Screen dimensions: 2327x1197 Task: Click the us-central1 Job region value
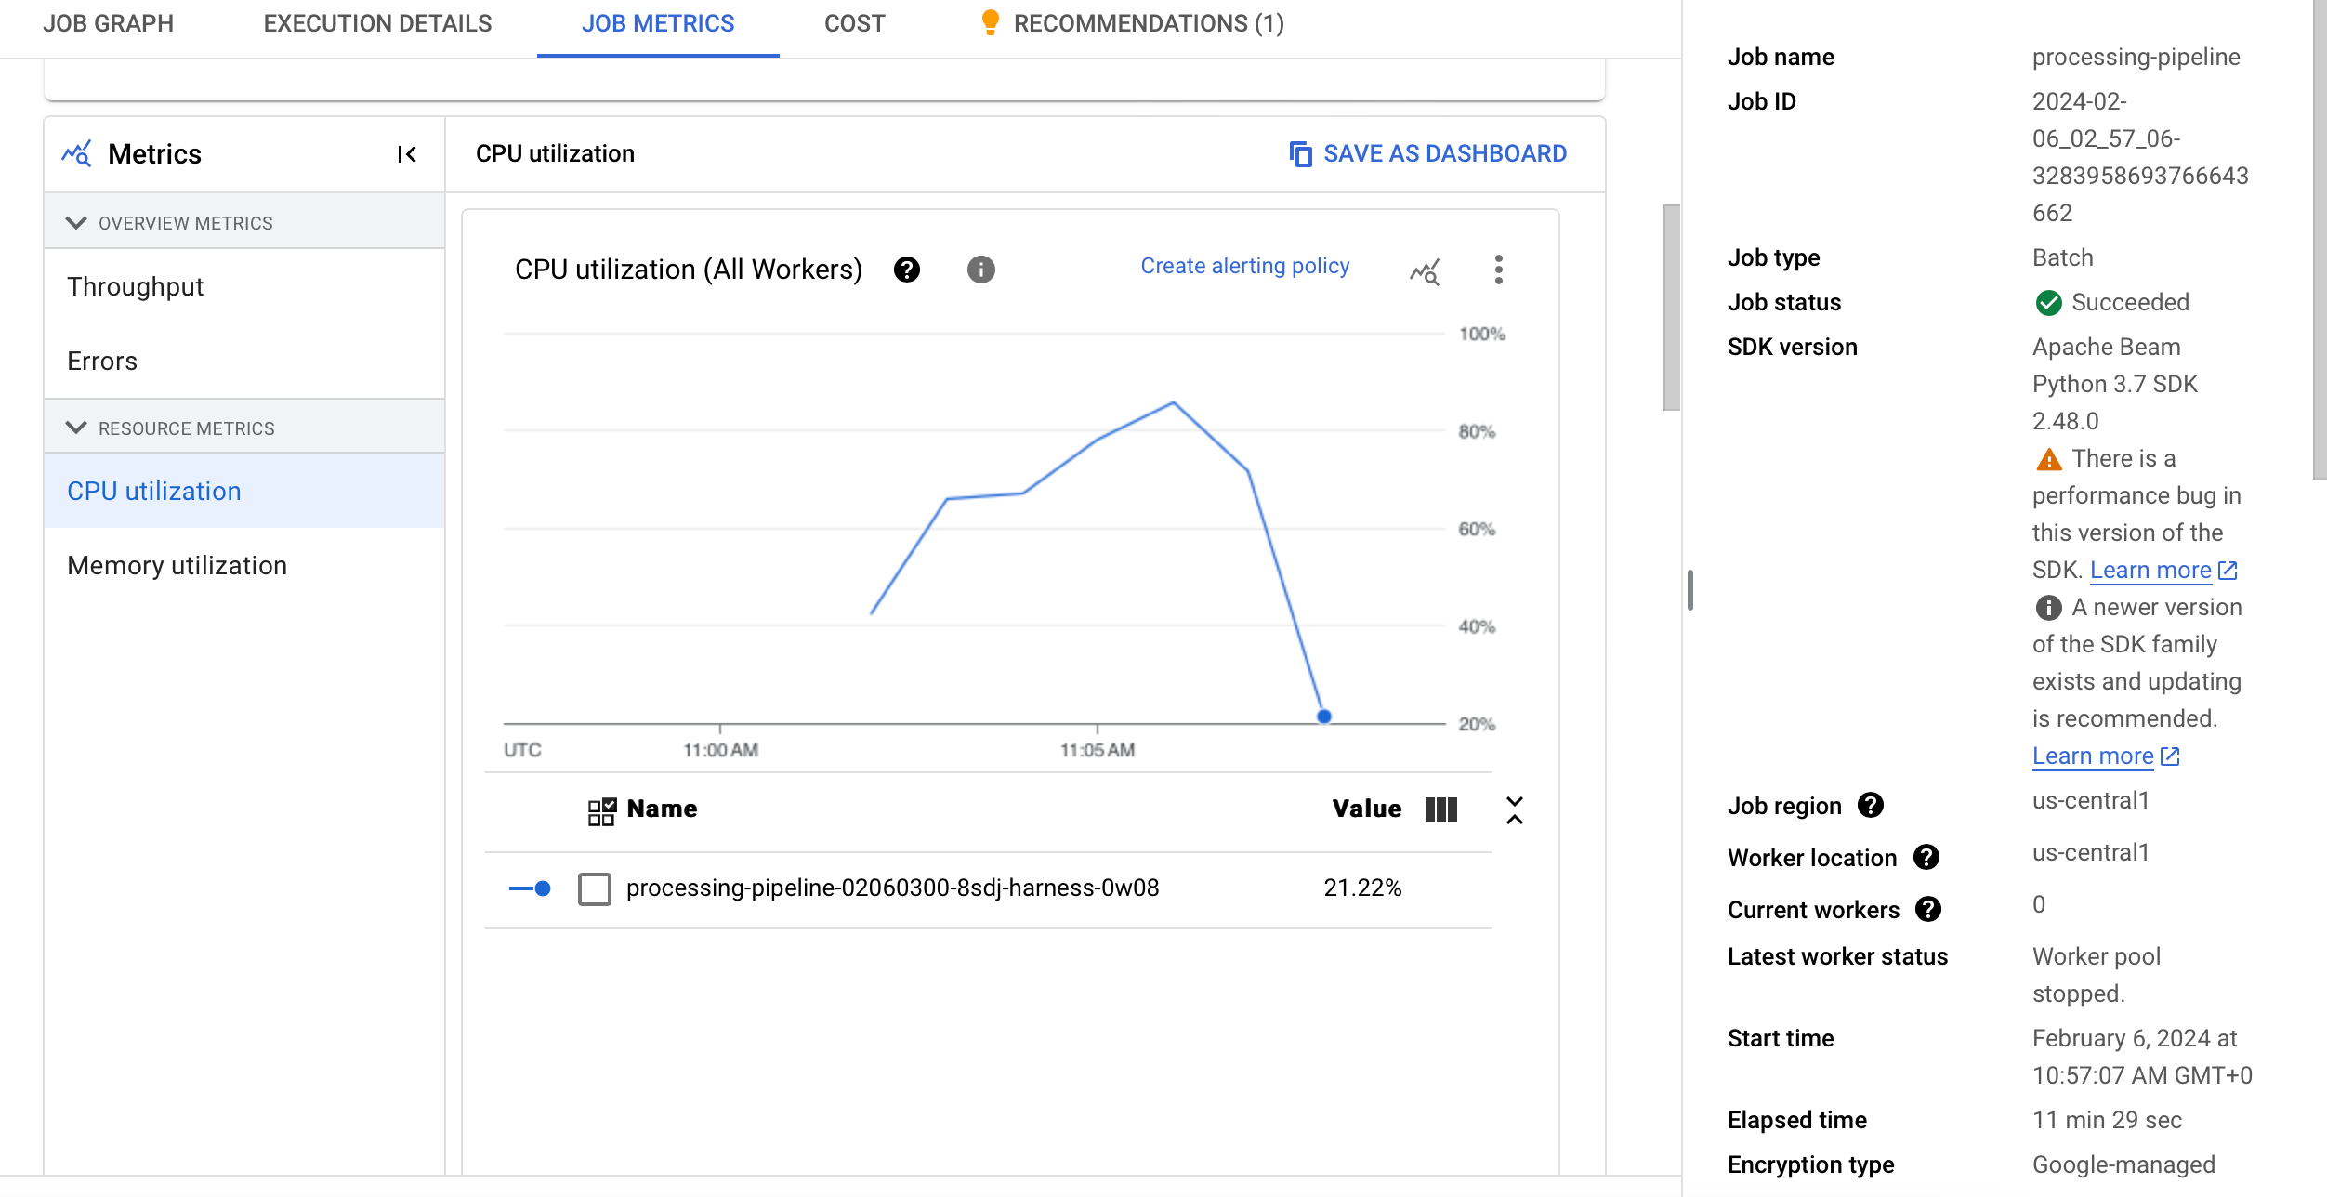pyautogui.click(x=2091, y=800)
